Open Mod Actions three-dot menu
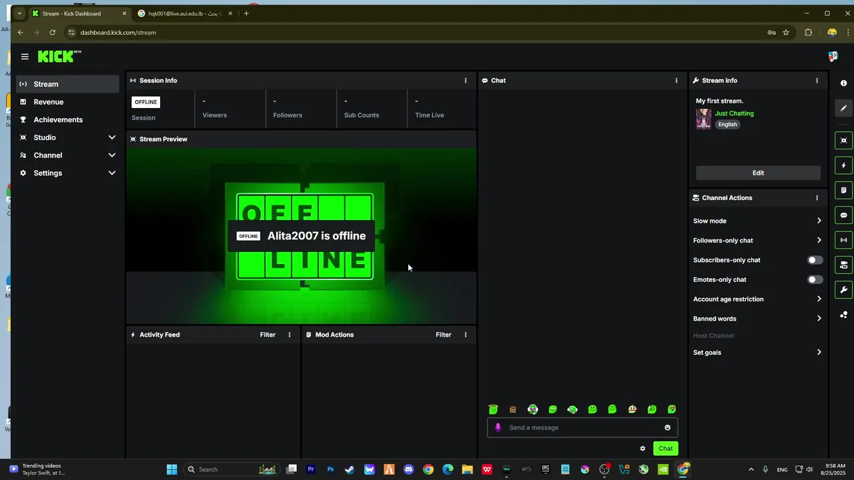The width and height of the screenshot is (854, 480). click(x=466, y=335)
